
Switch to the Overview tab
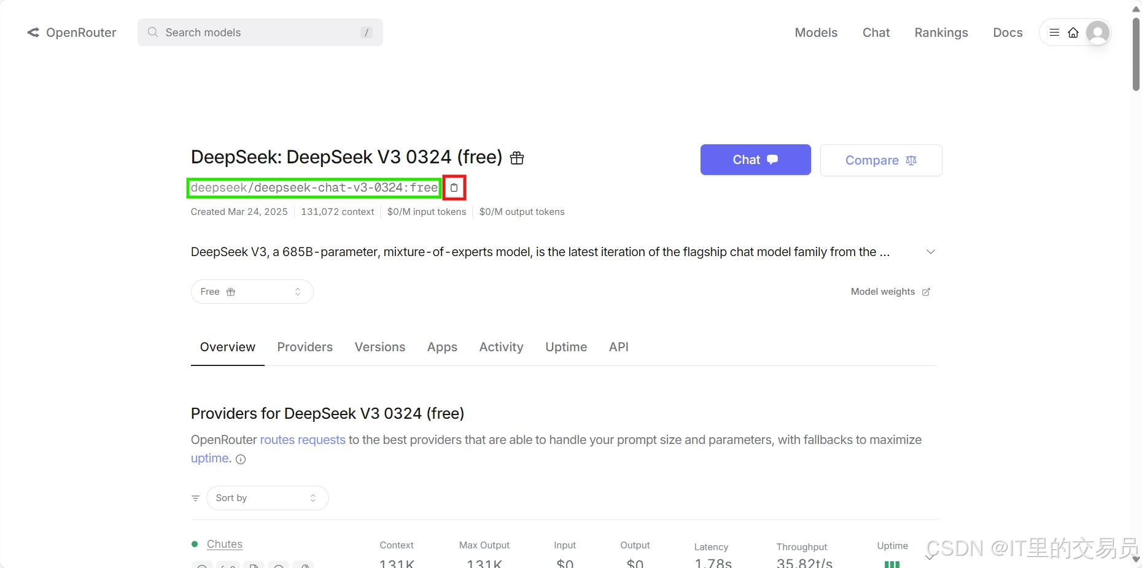pyautogui.click(x=228, y=347)
